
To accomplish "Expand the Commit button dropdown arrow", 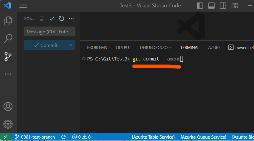I will coord(70,45).
